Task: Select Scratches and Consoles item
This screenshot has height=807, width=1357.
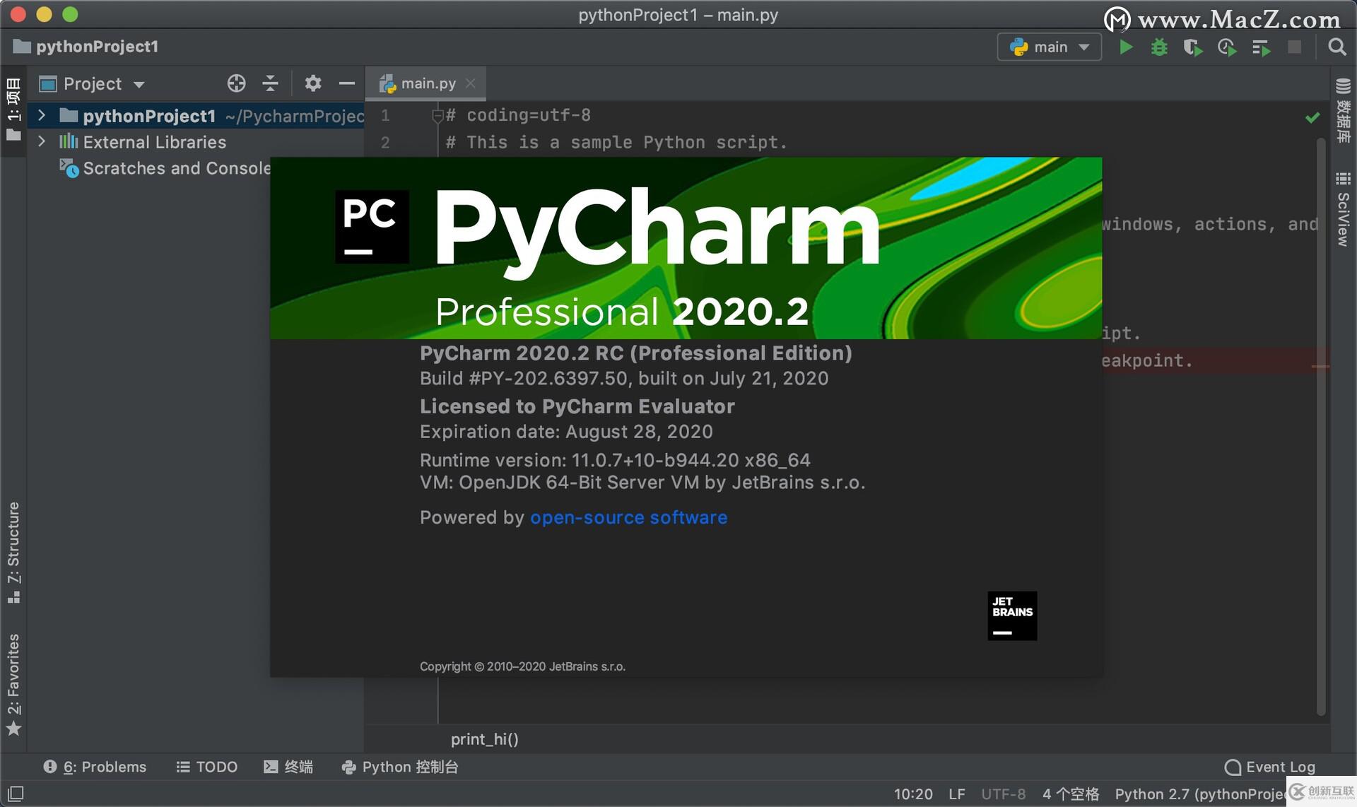Action: pos(166,168)
